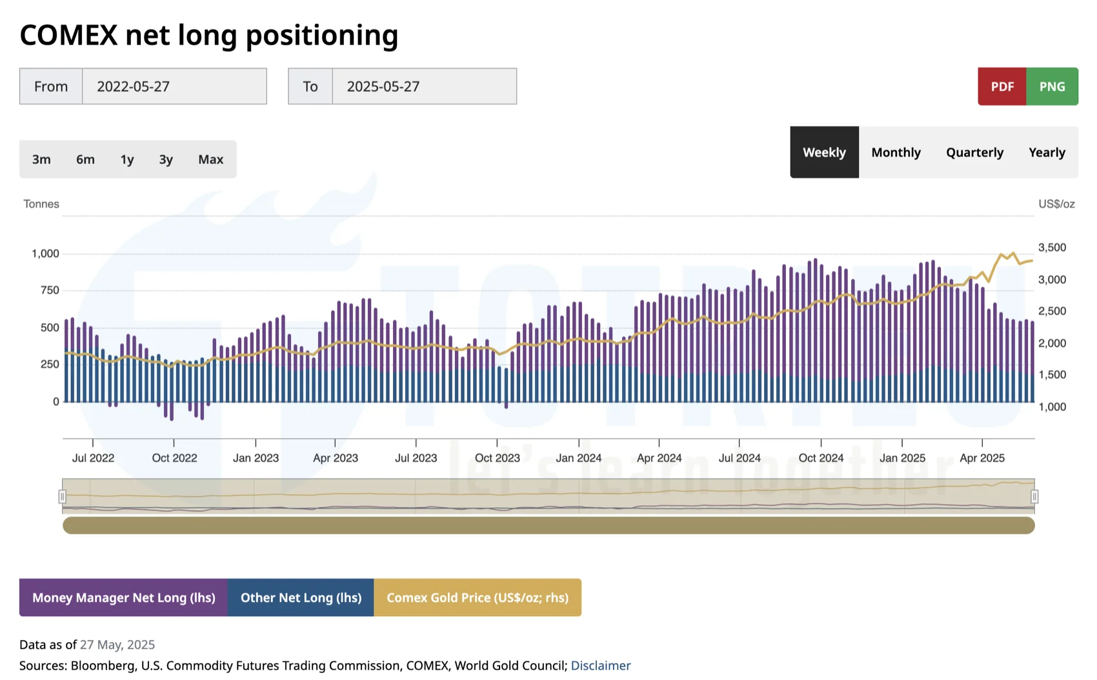Show the Max available data range

210,159
